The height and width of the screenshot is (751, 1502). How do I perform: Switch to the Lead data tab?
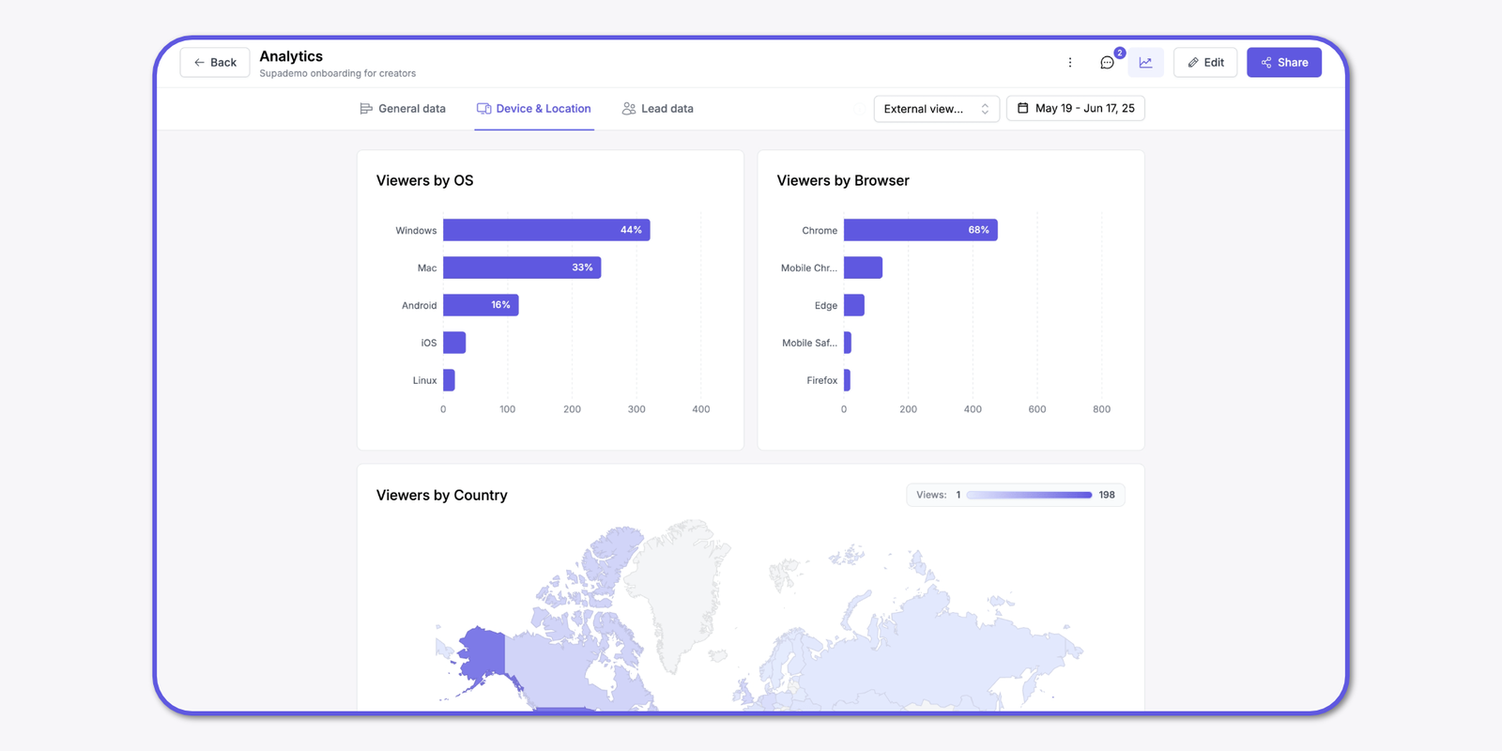[667, 109]
